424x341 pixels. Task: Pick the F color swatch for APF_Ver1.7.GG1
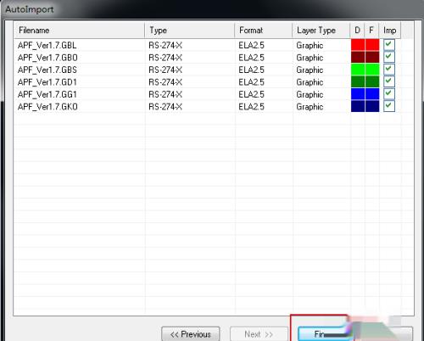[x=372, y=94]
